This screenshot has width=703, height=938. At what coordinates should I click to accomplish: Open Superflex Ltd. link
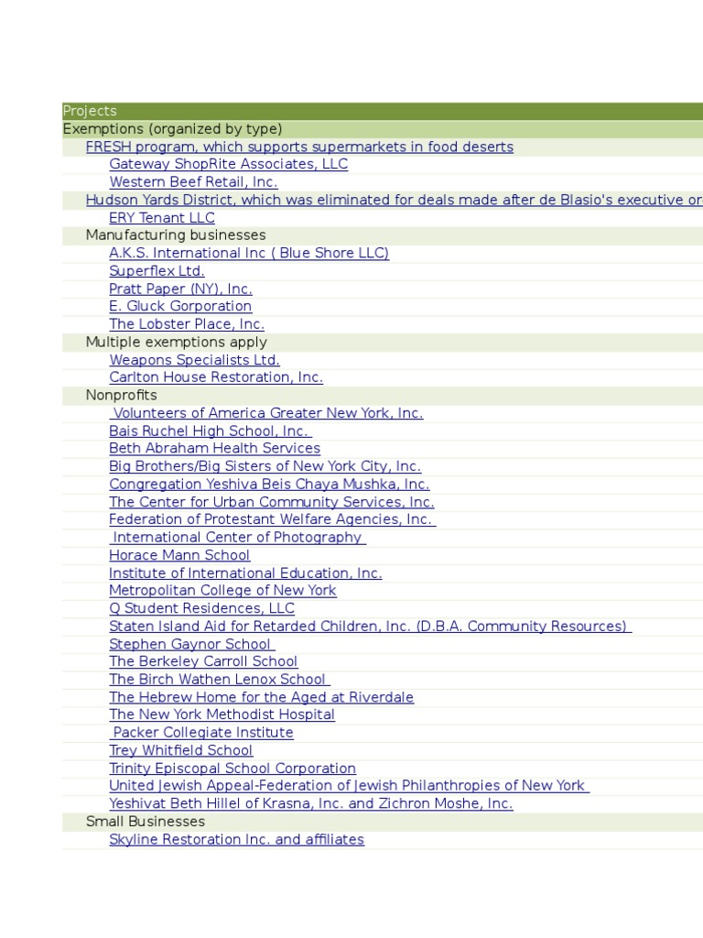click(x=157, y=271)
